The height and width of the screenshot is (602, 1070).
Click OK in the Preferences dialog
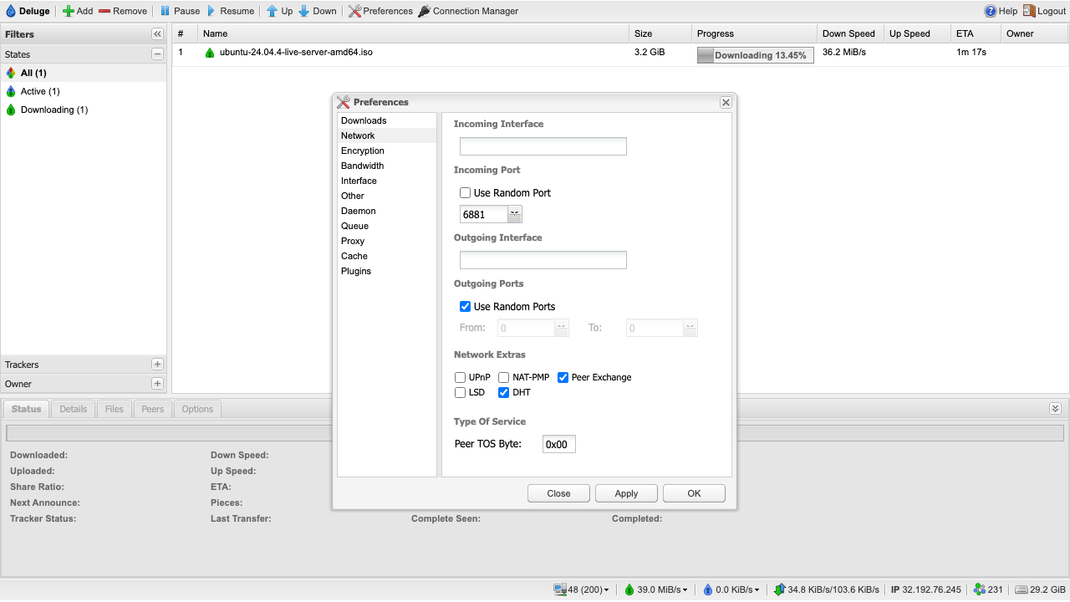[x=694, y=493]
